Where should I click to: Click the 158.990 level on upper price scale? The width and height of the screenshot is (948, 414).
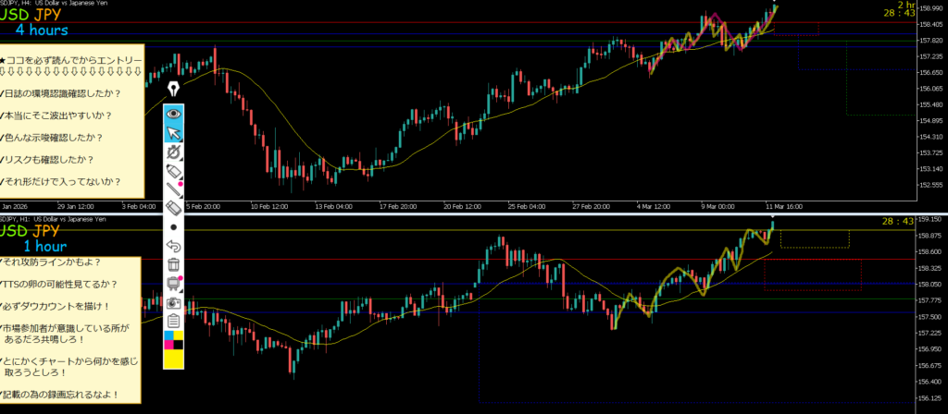[x=920, y=8]
